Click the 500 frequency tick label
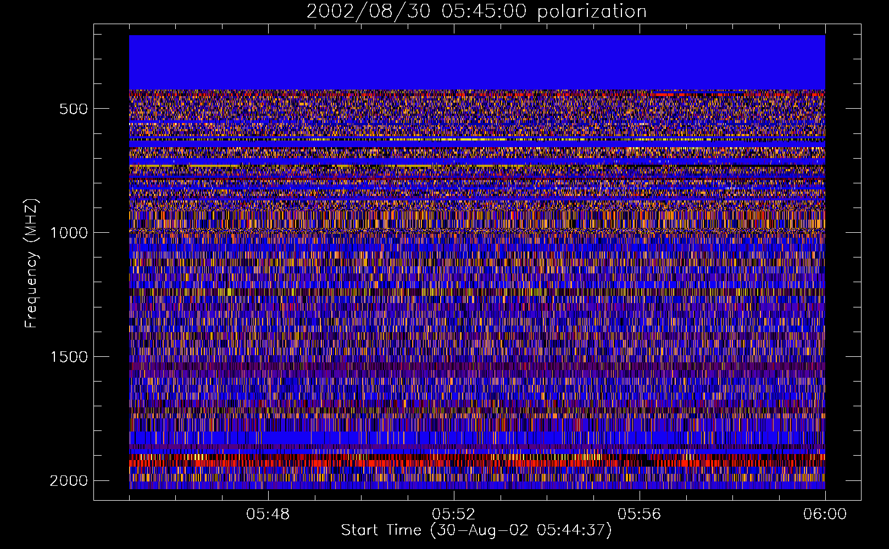 click(73, 109)
